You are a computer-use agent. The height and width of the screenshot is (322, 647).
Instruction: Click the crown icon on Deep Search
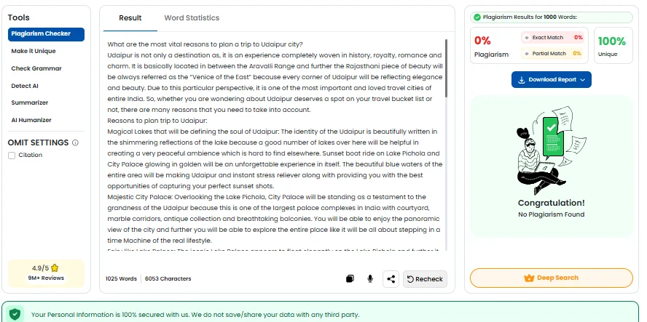pos(530,278)
